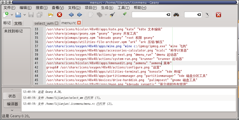The width and height of the screenshot is (239, 120).
Task: Click the select_wm 已打开 (1) log message
Action: coord(62,98)
